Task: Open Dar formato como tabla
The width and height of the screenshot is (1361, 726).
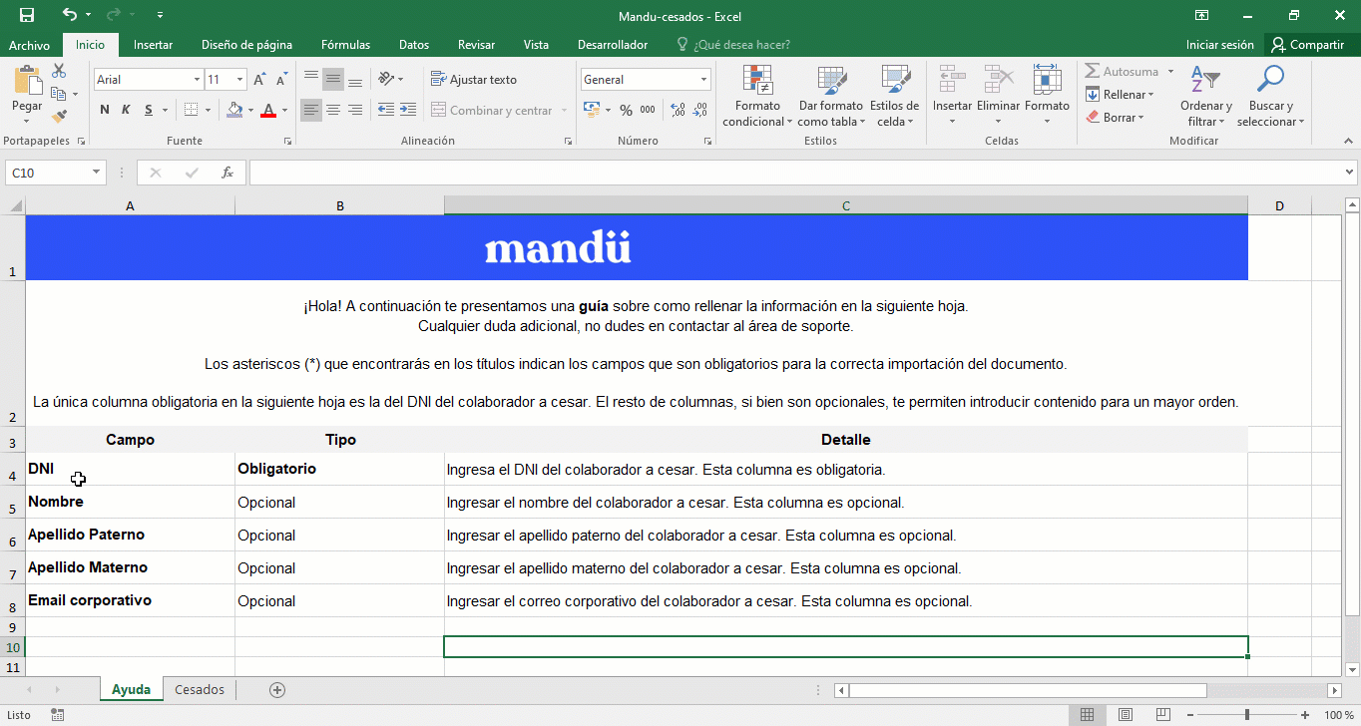Action: tap(830, 97)
